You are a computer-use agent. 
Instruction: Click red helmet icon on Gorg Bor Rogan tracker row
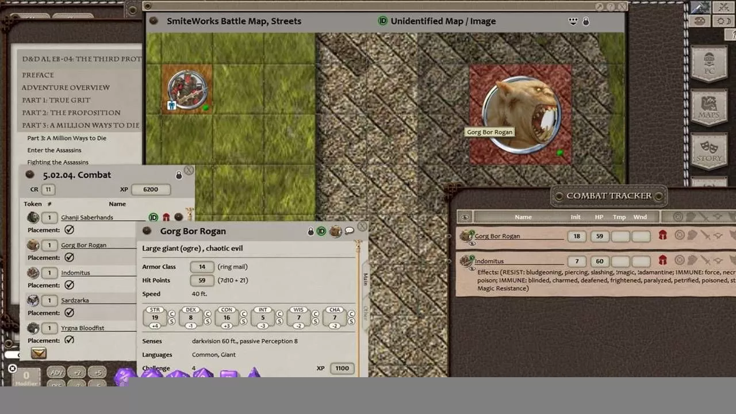662,235
